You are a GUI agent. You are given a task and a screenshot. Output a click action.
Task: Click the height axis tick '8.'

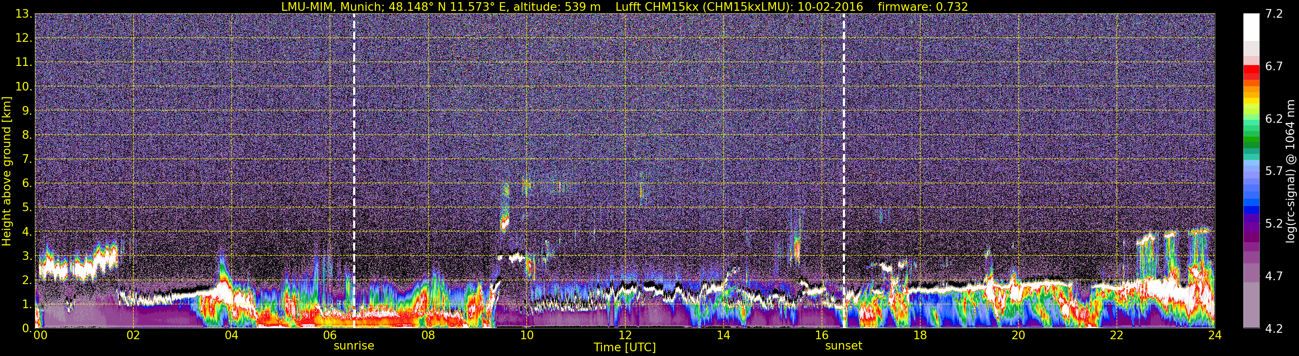[27, 134]
